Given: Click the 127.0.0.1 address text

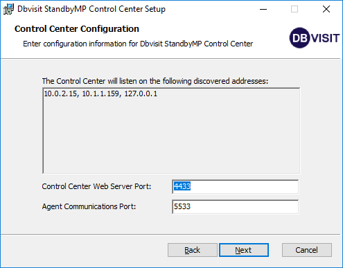Looking at the screenshot, I should [x=141, y=93].
